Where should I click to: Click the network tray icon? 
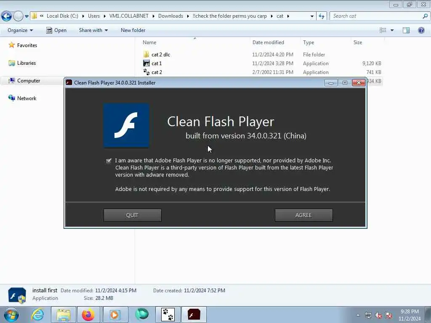point(368,315)
